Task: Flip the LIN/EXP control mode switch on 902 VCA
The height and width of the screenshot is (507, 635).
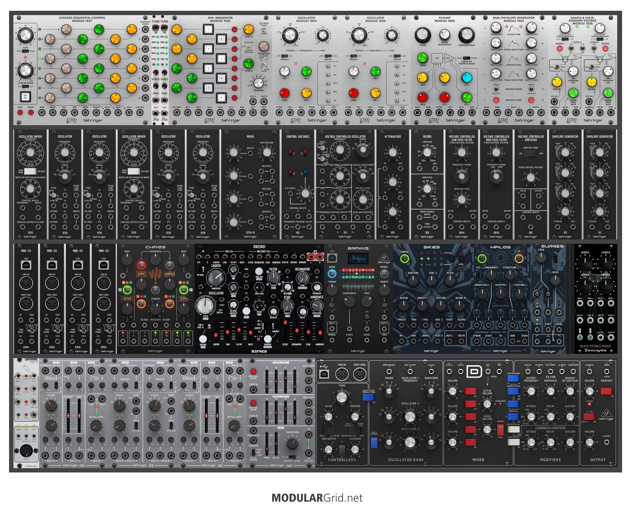Action: point(531,153)
